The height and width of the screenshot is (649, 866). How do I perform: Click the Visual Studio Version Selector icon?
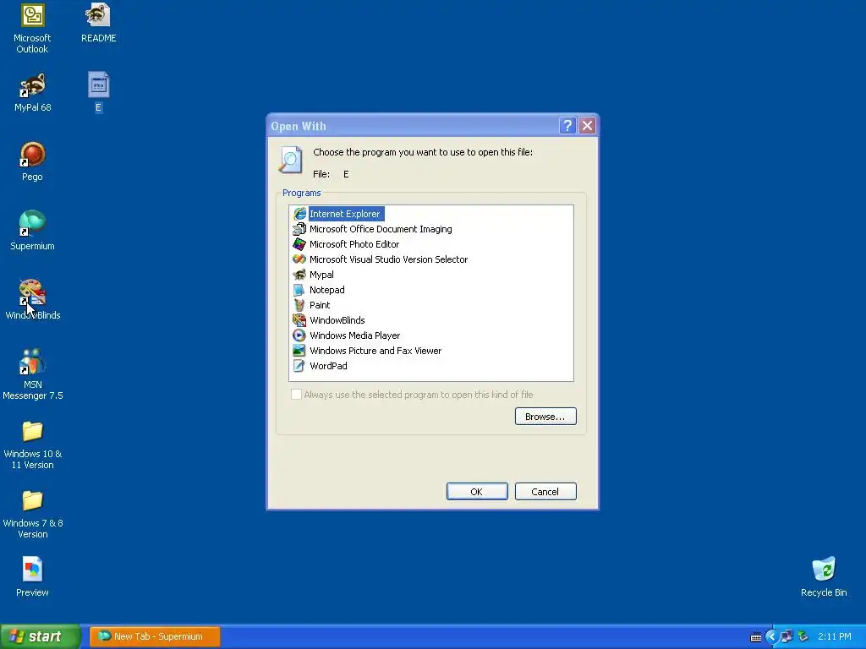tap(299, 259)
